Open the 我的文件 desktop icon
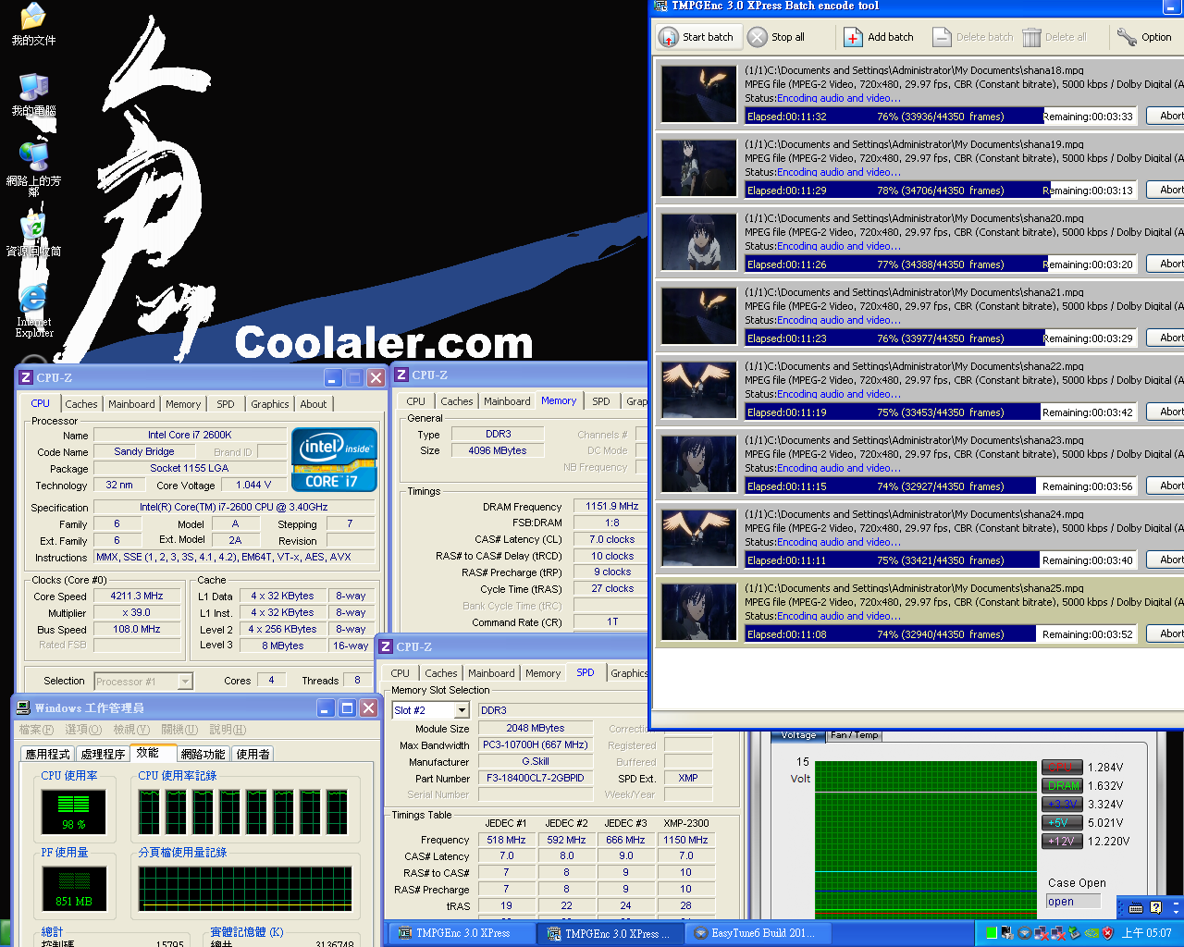Image resolution: width=1184 pixels, height=947 pixels. coord(33,24)
